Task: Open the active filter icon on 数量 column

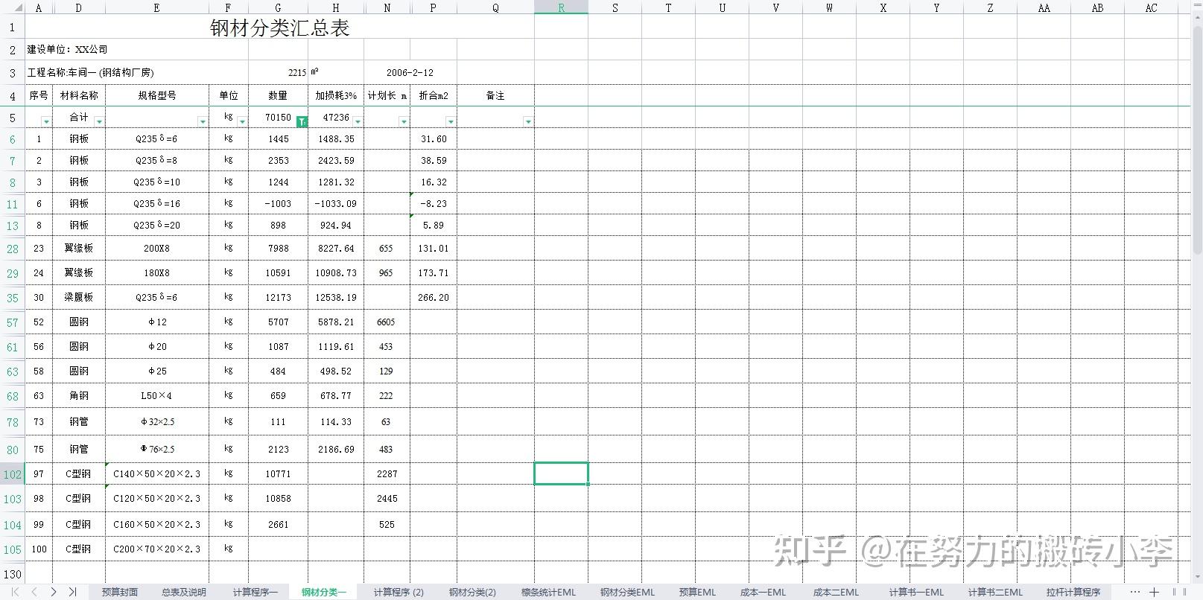Action: 302,121
